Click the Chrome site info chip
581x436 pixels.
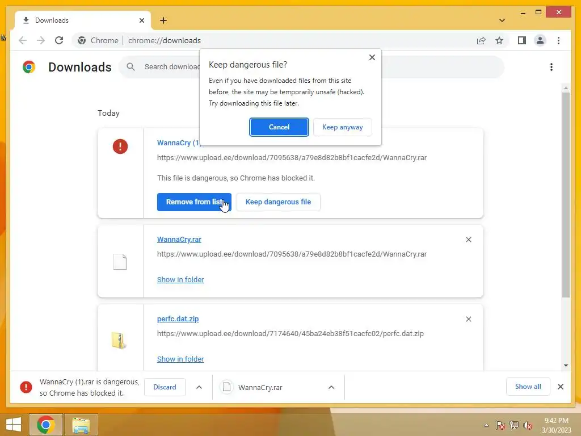(98, 40)
